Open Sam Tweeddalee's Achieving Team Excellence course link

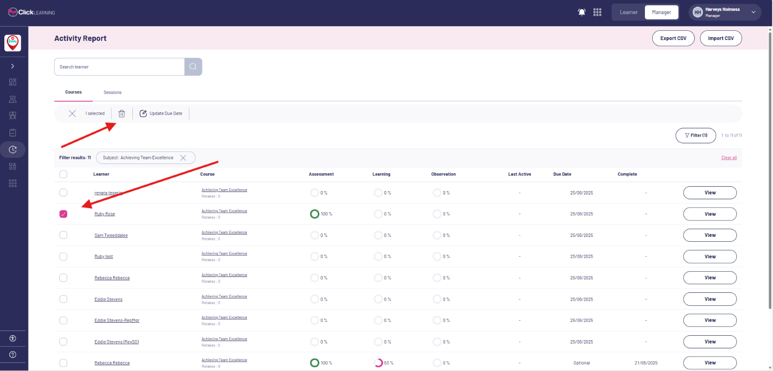(224, 232)
